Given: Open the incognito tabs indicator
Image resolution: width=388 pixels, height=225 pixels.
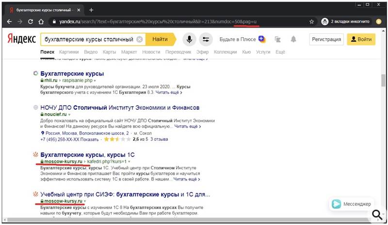Looking at the screenshot, I should click(x=345, y=21).
